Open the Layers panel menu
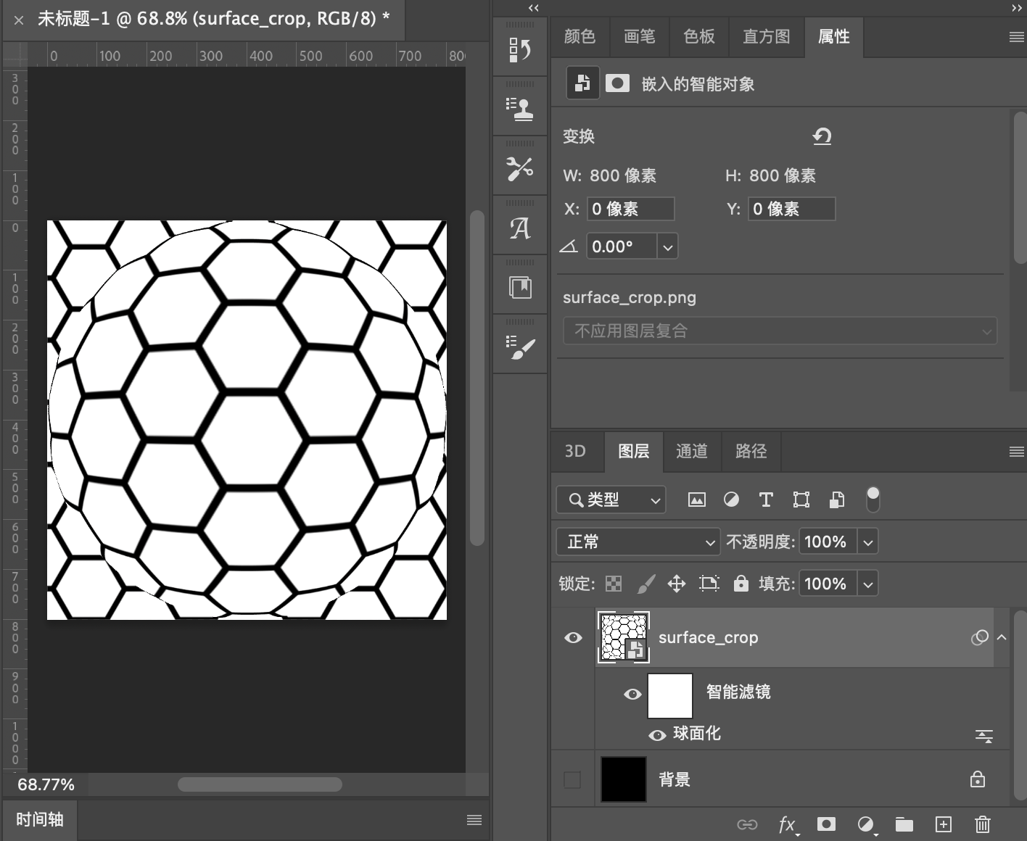 coord(1017,452)
